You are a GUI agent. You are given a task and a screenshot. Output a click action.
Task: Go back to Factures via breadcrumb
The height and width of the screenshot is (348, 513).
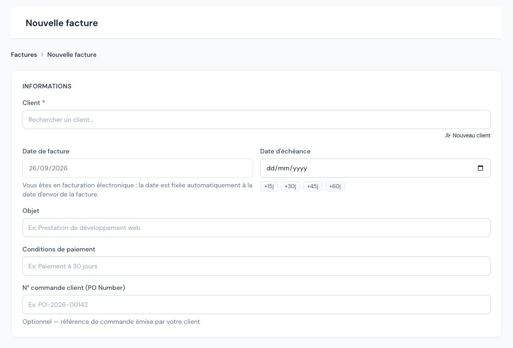click(24, 54)
